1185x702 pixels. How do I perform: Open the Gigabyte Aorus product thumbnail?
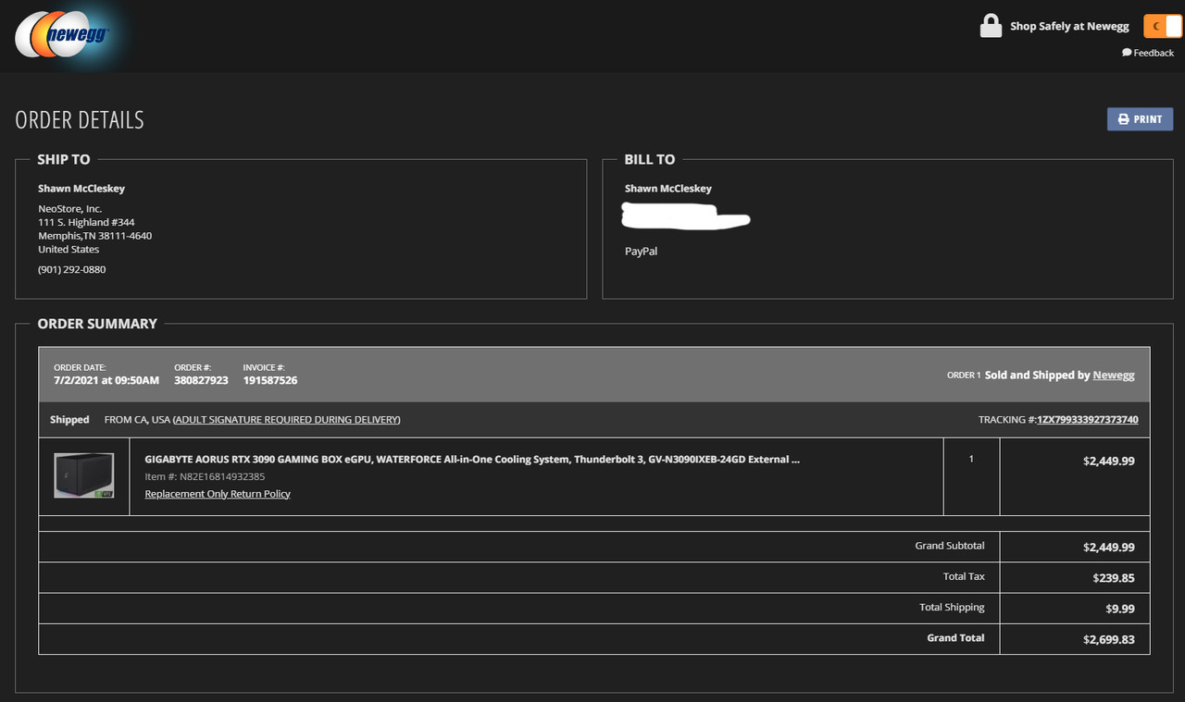(x=84, y=476)
